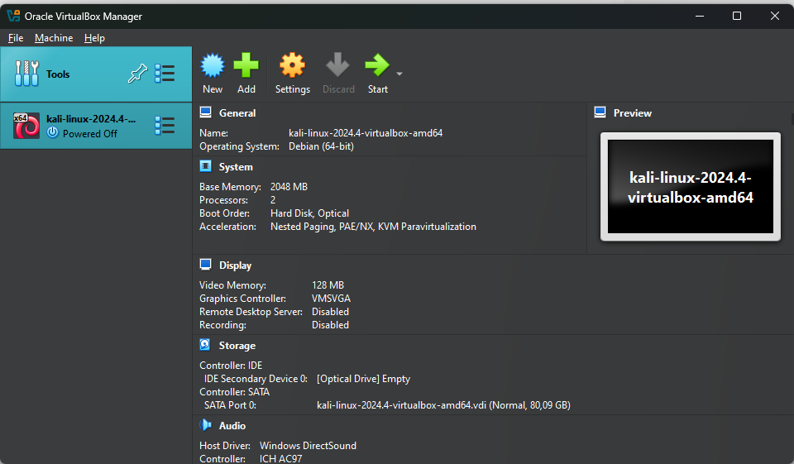Click the Audio section speaker icon
The width and height of the screenshot is (794, 464).
point(205,425)
